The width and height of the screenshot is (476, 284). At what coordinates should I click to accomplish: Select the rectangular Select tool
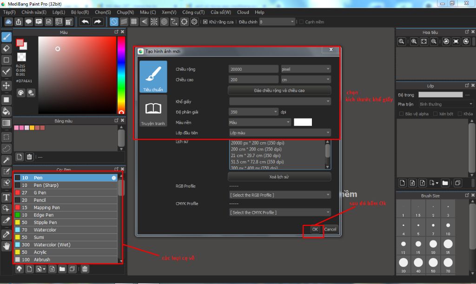[7, 137]
